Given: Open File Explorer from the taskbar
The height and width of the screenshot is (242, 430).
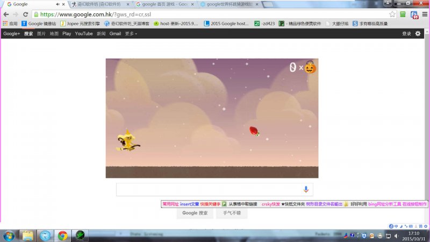Looking at the screenshot, I should (28, 236).
